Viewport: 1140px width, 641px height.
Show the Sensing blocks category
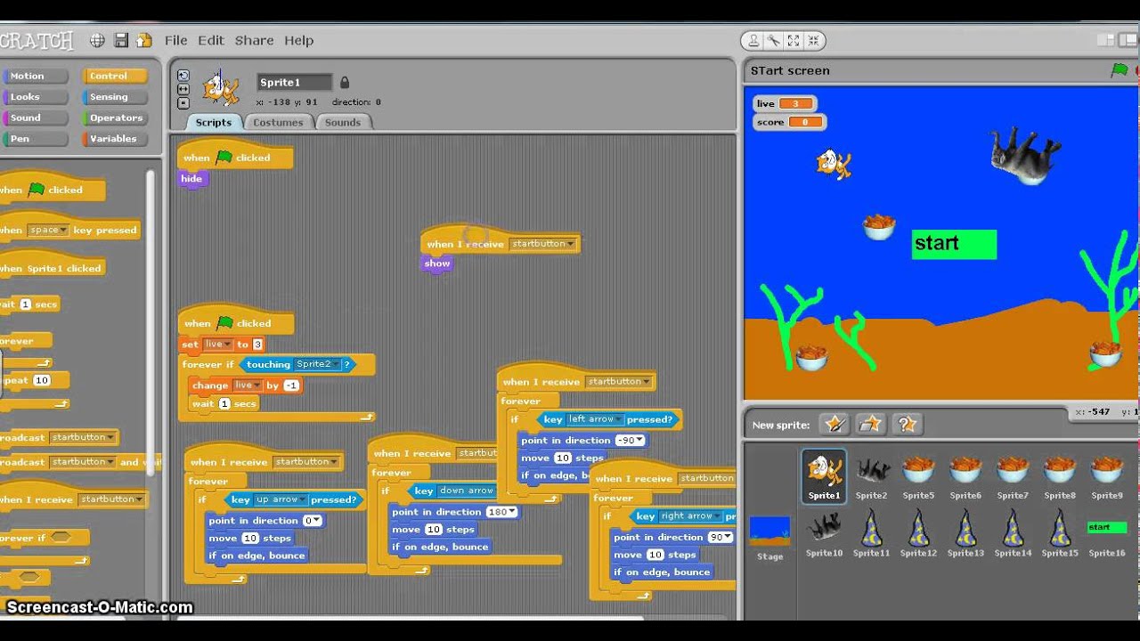pyautogui.click(x=115, y=97)
